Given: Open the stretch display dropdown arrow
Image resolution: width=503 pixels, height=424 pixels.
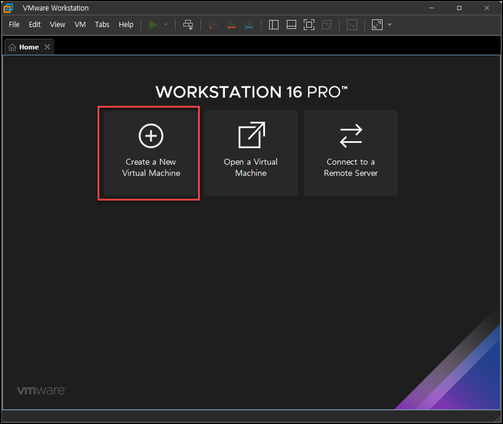Looking at the screenshot, I should (390, 25).
